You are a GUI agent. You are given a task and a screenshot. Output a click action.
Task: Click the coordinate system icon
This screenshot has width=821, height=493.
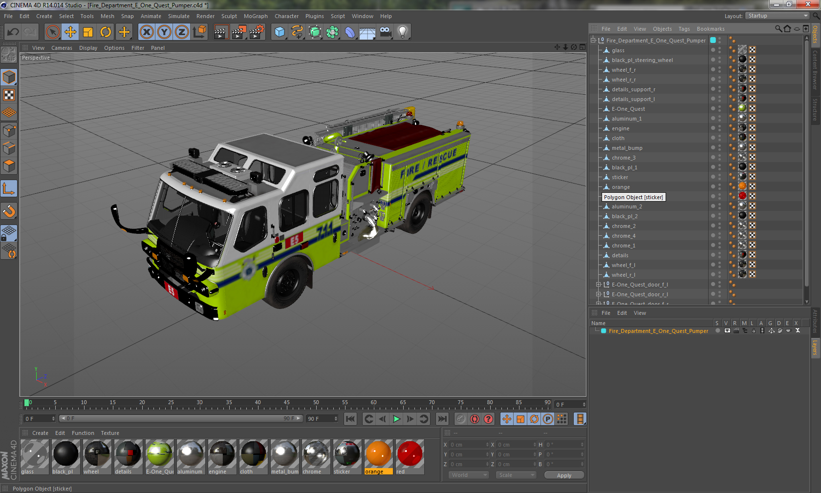(199, 32)
